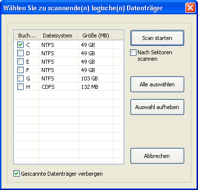Tick the checkbox for drive E
The width and height of the screenshot is (198, 190).
pos(20,62)
